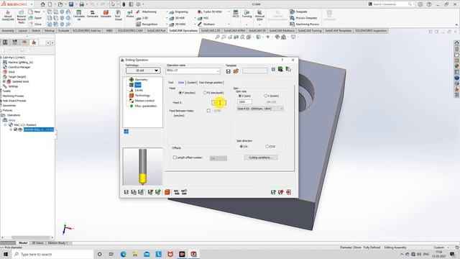Toggle checkbox of drill operation in tree
Viewport: 460px width, 259px height.
point(16,129)
